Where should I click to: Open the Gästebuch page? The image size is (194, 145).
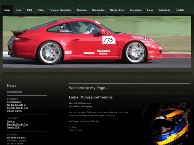164,10
